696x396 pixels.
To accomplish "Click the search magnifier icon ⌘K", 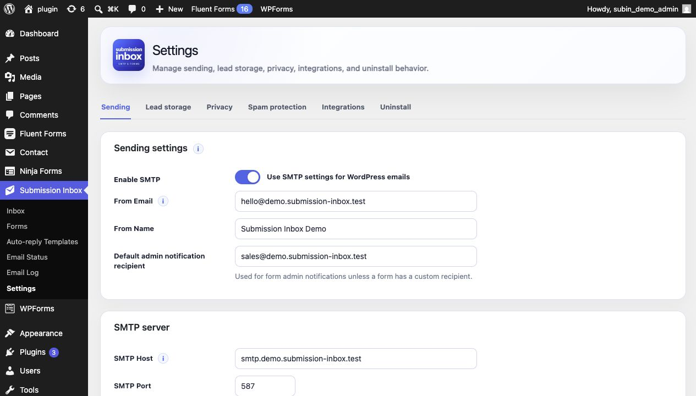I will (98, 9).
